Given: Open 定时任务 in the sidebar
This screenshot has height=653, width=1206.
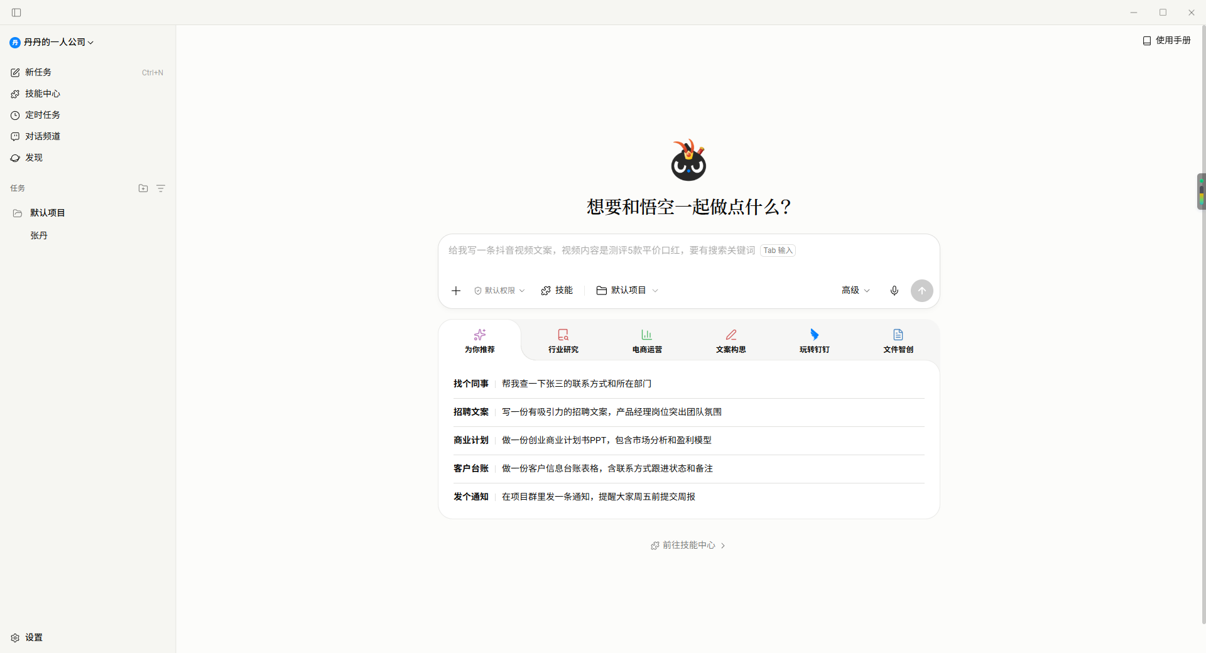Looking at the screenshot, I should (x=87, y=116).
